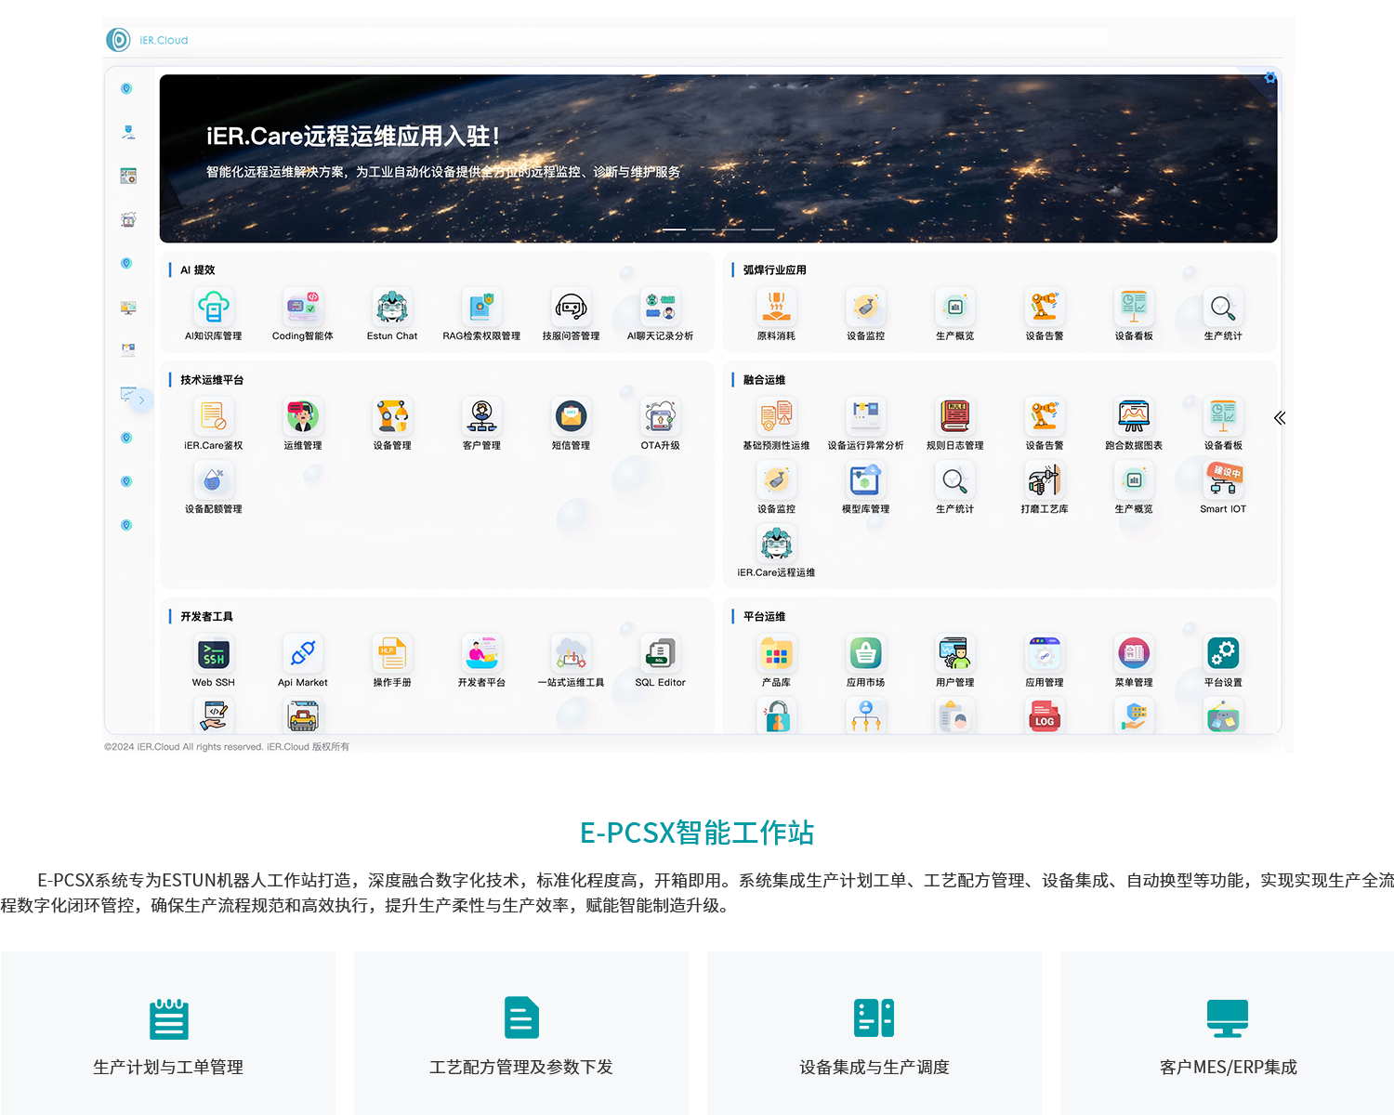Open 开发者平台 icon
Viewport: 1394px width, 1115px height.
[x=481, y=653]
